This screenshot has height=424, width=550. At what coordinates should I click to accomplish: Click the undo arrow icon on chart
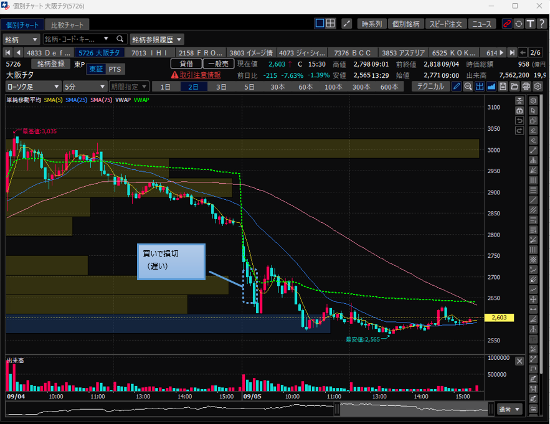pyautogui.click(x=519, y=120)
